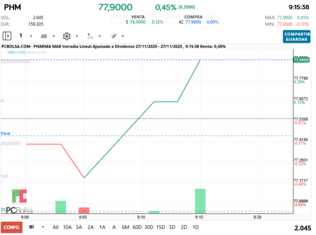This screenshot has width=316, height=235.
Task: Expand the settings gear dropdown arrow
Action: (77, 36)
